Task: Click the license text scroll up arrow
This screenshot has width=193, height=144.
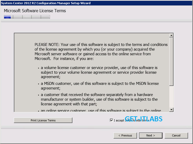Action: [x=171, y=36]
